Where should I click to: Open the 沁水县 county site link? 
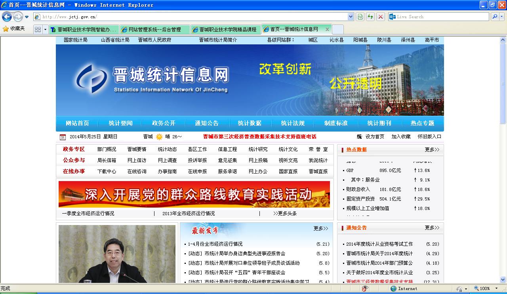click(x=337, y=40)
